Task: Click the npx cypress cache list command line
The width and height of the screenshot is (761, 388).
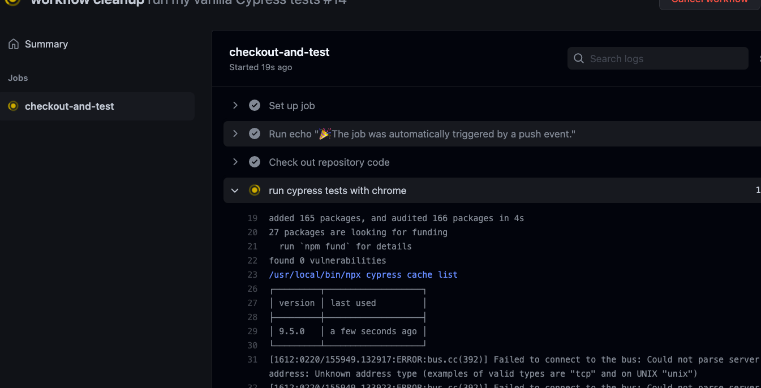Action: point(363,275)
